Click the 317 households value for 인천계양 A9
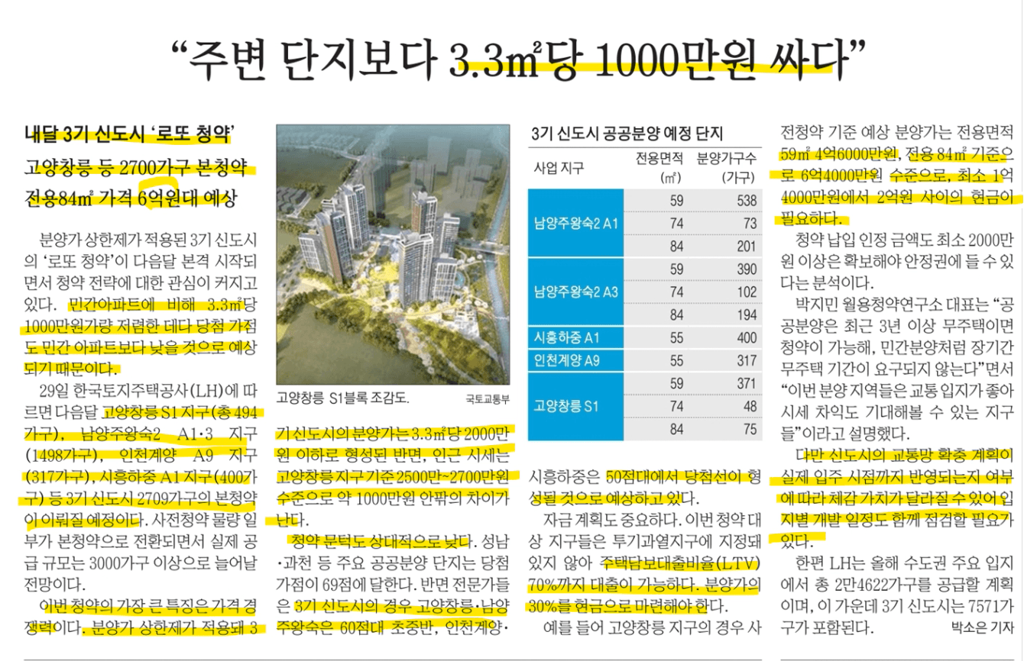This screenshot has width=1024, height=661. point(742,360)
